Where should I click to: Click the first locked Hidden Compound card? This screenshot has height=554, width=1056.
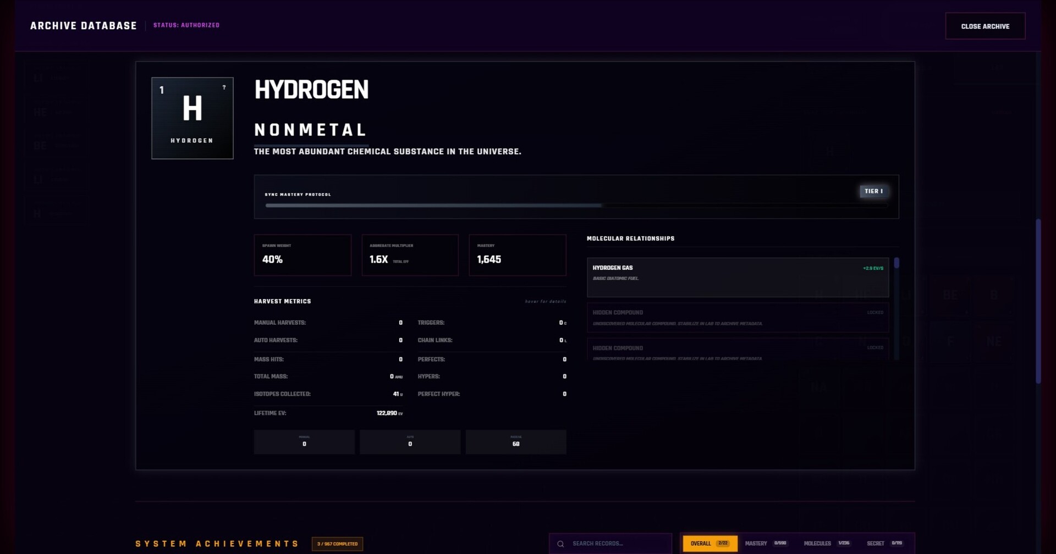tap(738, 318)
